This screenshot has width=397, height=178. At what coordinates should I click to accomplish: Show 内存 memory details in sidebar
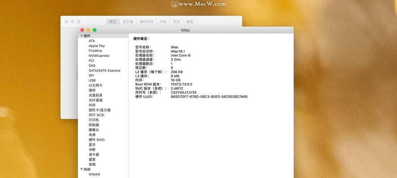point(92,105)
